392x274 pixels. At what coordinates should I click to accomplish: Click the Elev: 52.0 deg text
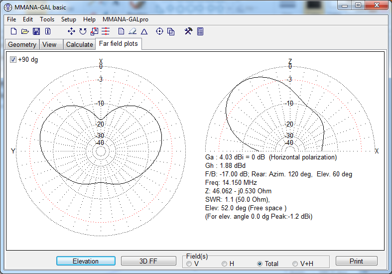[246, 208]
